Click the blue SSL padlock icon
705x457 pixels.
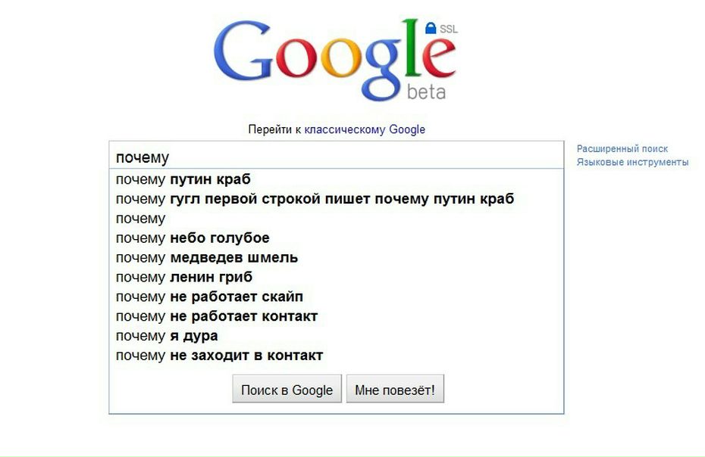click(431, 28)
